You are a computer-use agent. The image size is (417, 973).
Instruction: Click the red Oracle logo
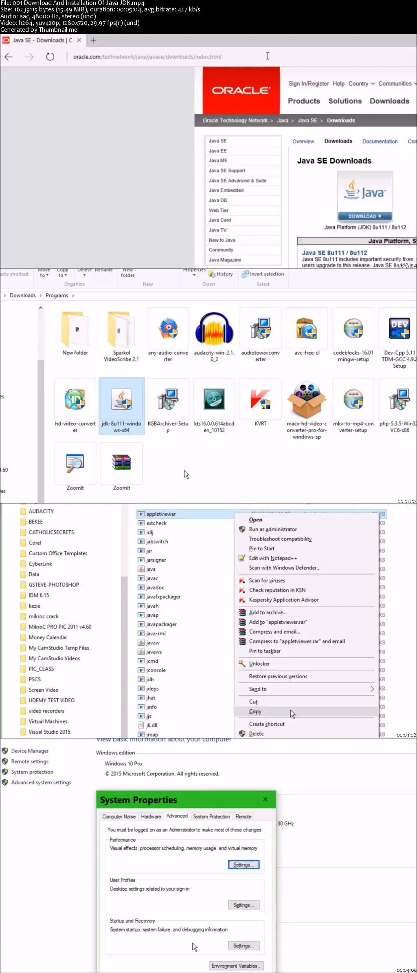pos(241,90)
